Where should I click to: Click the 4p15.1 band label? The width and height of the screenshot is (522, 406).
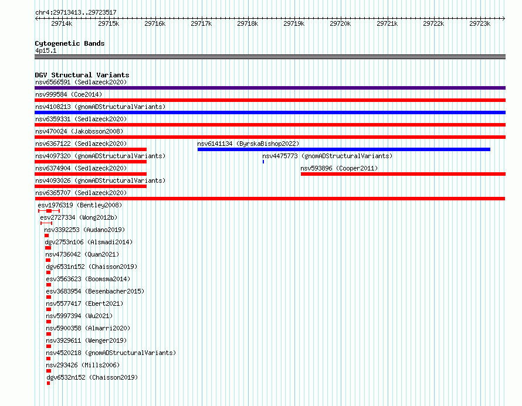pos(46,50)
